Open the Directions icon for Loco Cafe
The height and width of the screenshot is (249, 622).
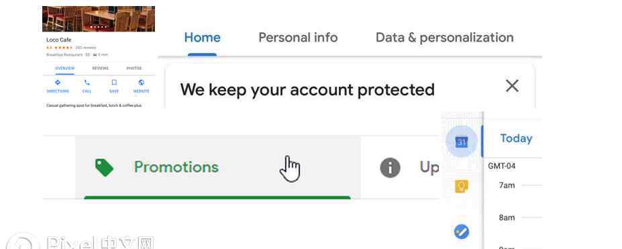[58, 83]
